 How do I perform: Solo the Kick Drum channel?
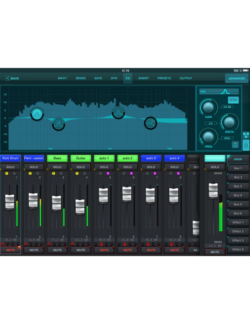point(11,167)
